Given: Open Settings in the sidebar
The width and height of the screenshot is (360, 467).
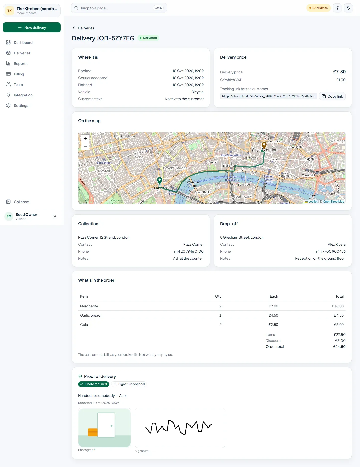Looking at the screenshot, I should coord(32,106).
